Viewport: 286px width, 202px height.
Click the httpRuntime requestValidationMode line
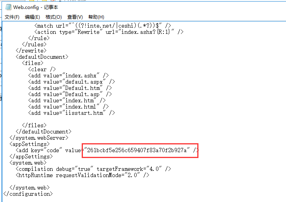point(82,175)
